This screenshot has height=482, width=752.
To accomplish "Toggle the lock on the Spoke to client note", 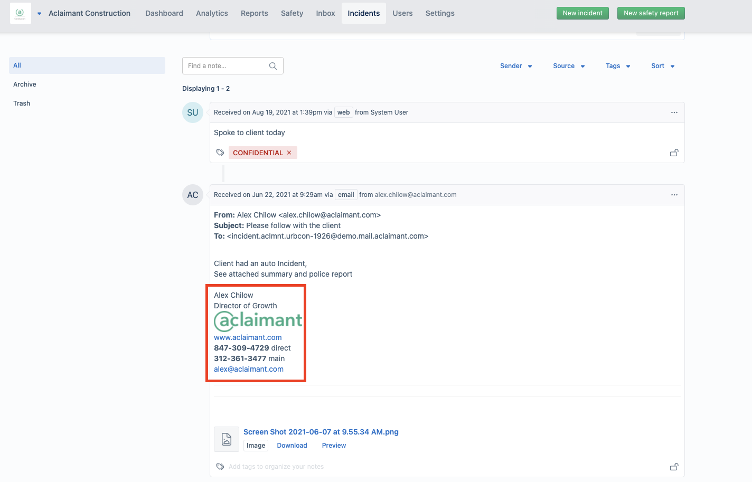I will click(674, 153).
